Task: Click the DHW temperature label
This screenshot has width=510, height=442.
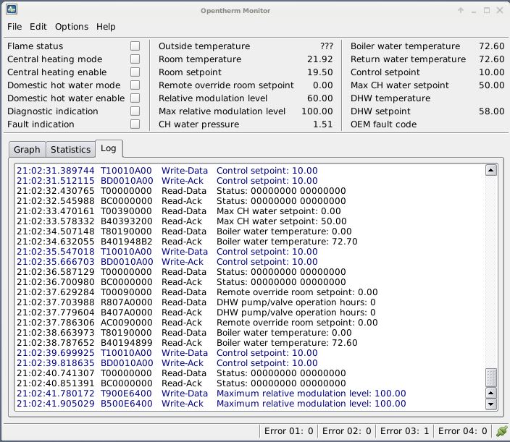Action: click(390, 98)
